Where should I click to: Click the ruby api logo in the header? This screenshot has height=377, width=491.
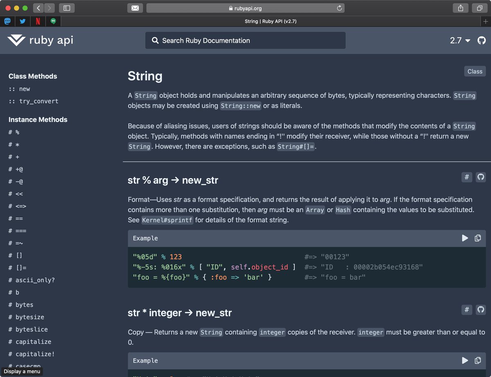point(40,40)
